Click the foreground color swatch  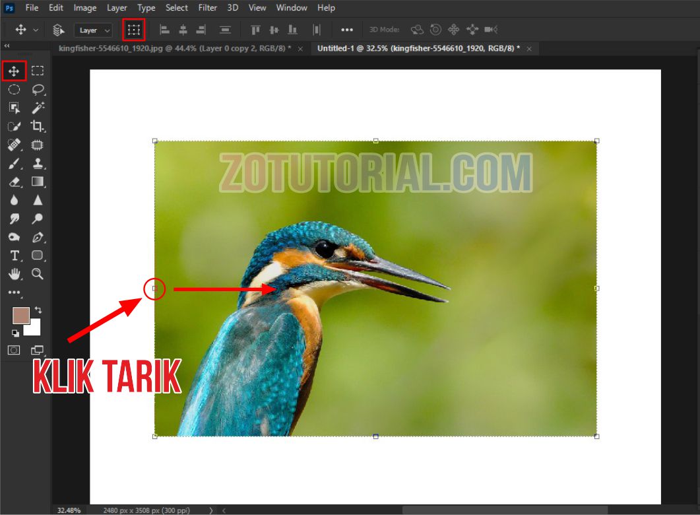(x=21, y=316)
